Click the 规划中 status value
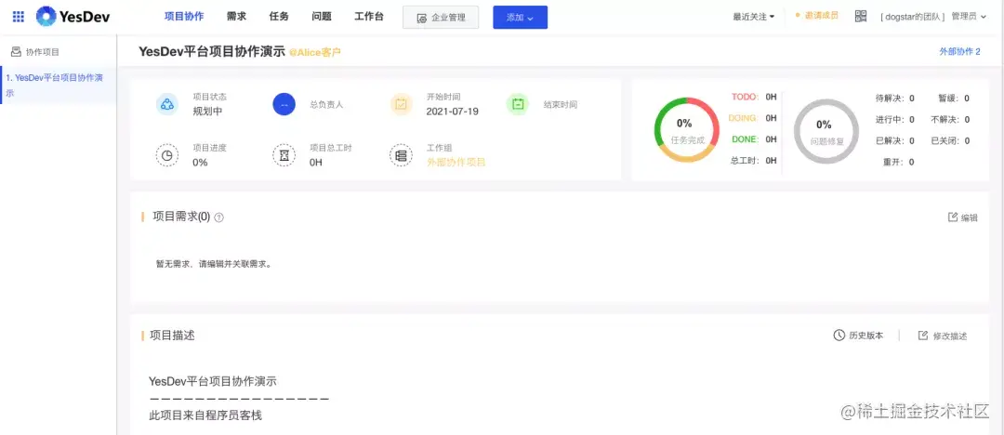The image size is (1004, 435). [207, 112]
